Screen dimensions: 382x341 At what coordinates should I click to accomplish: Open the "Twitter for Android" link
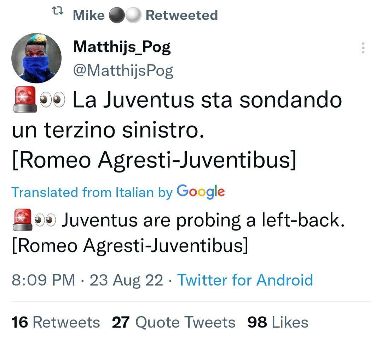click(x=245, y=280)
